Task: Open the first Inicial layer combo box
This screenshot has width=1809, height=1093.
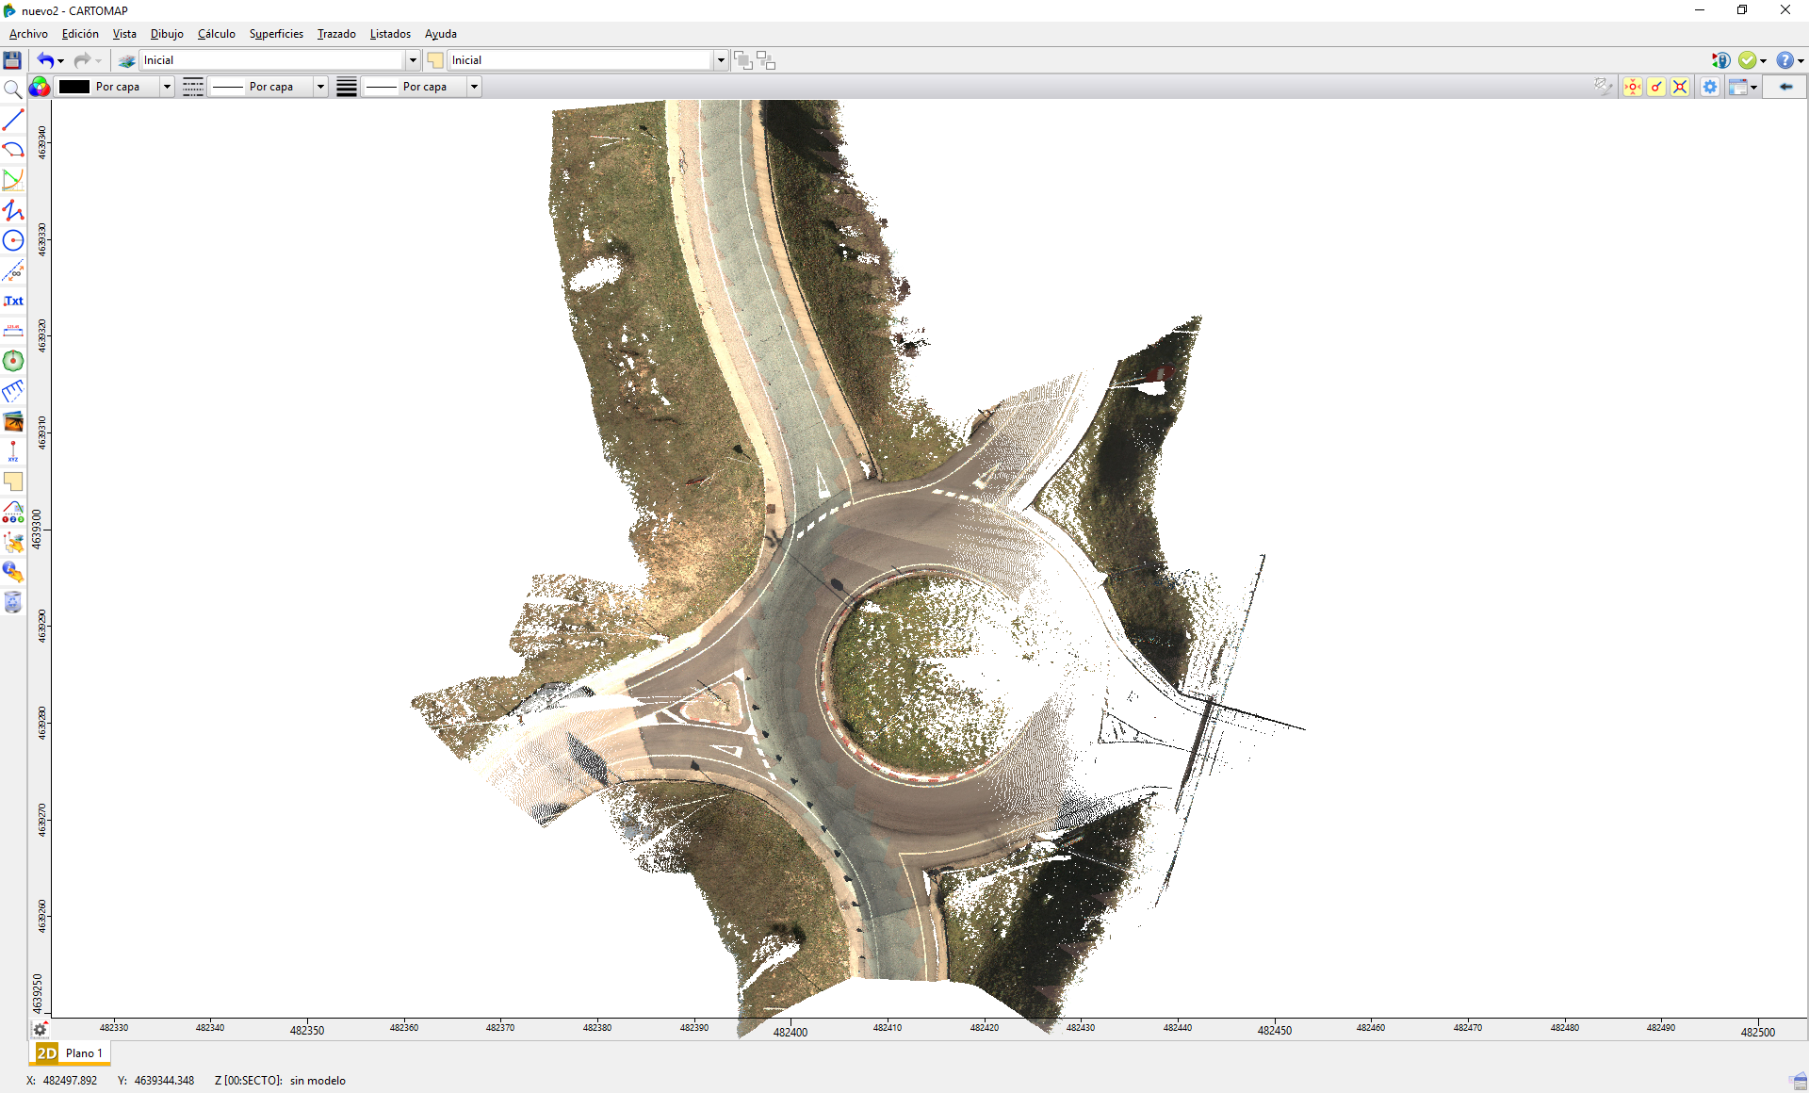Action: pyautogui.click(x=280, y=60)
